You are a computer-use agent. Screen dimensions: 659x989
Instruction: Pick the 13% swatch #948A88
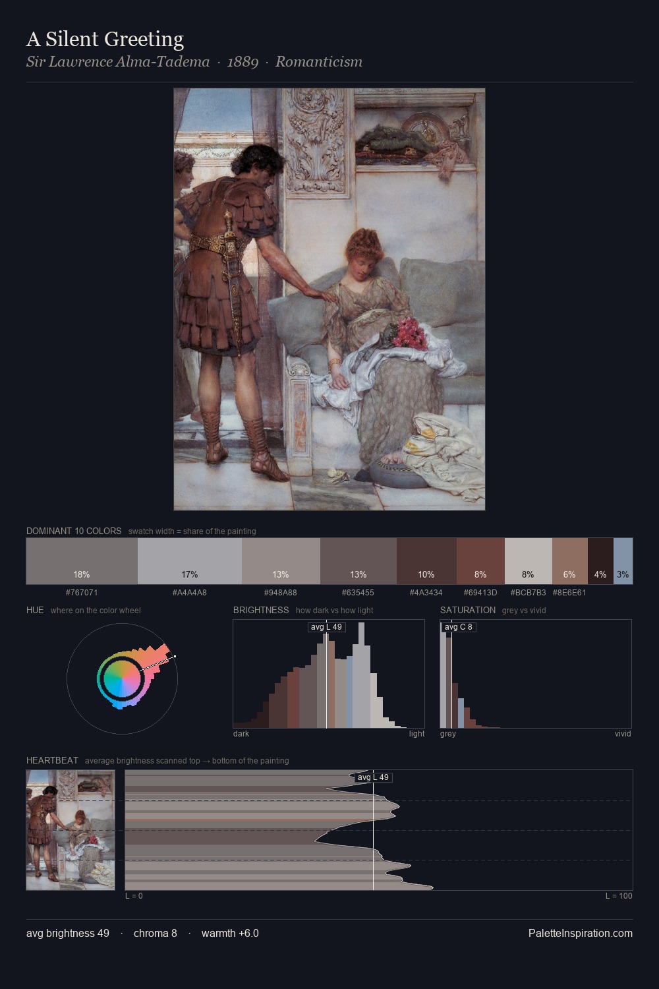[x=281, y=561]
